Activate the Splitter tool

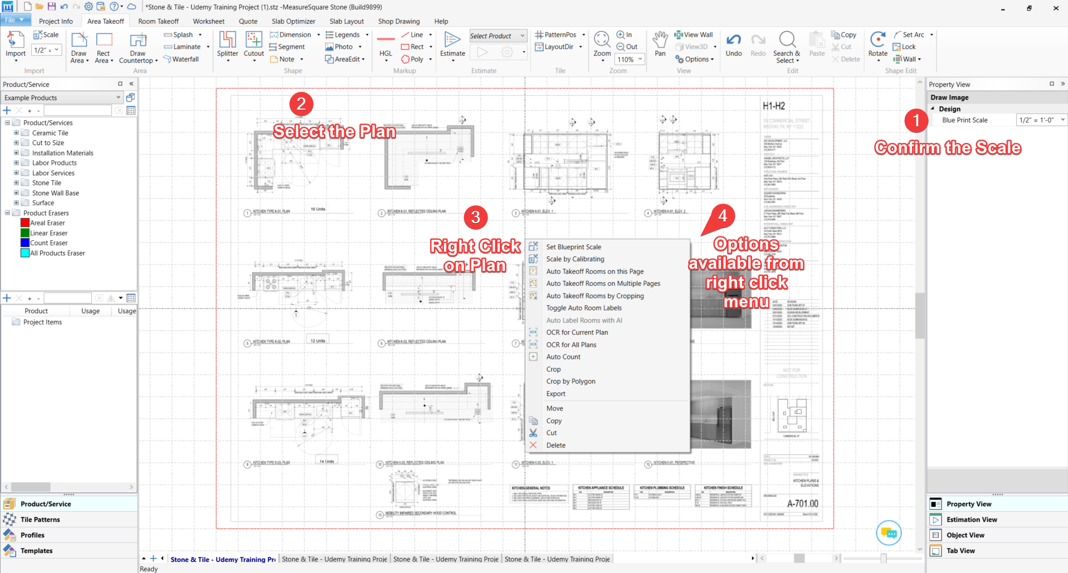click(227, 45)
